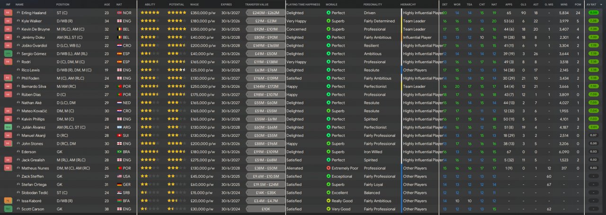
Task: Click Kyle Walker's Superb morale icon
Action: 329,21
